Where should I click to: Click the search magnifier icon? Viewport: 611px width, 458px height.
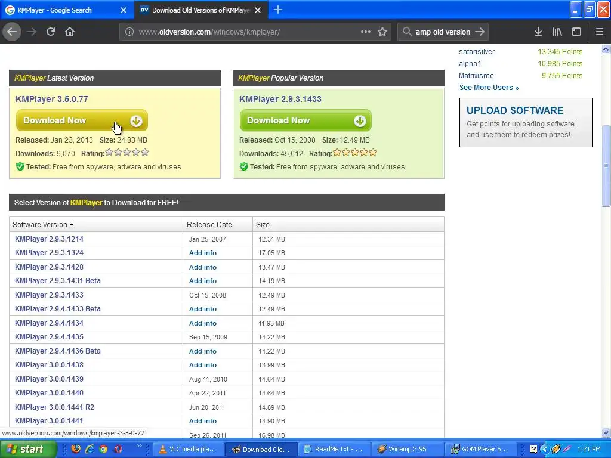click(407, 32)
